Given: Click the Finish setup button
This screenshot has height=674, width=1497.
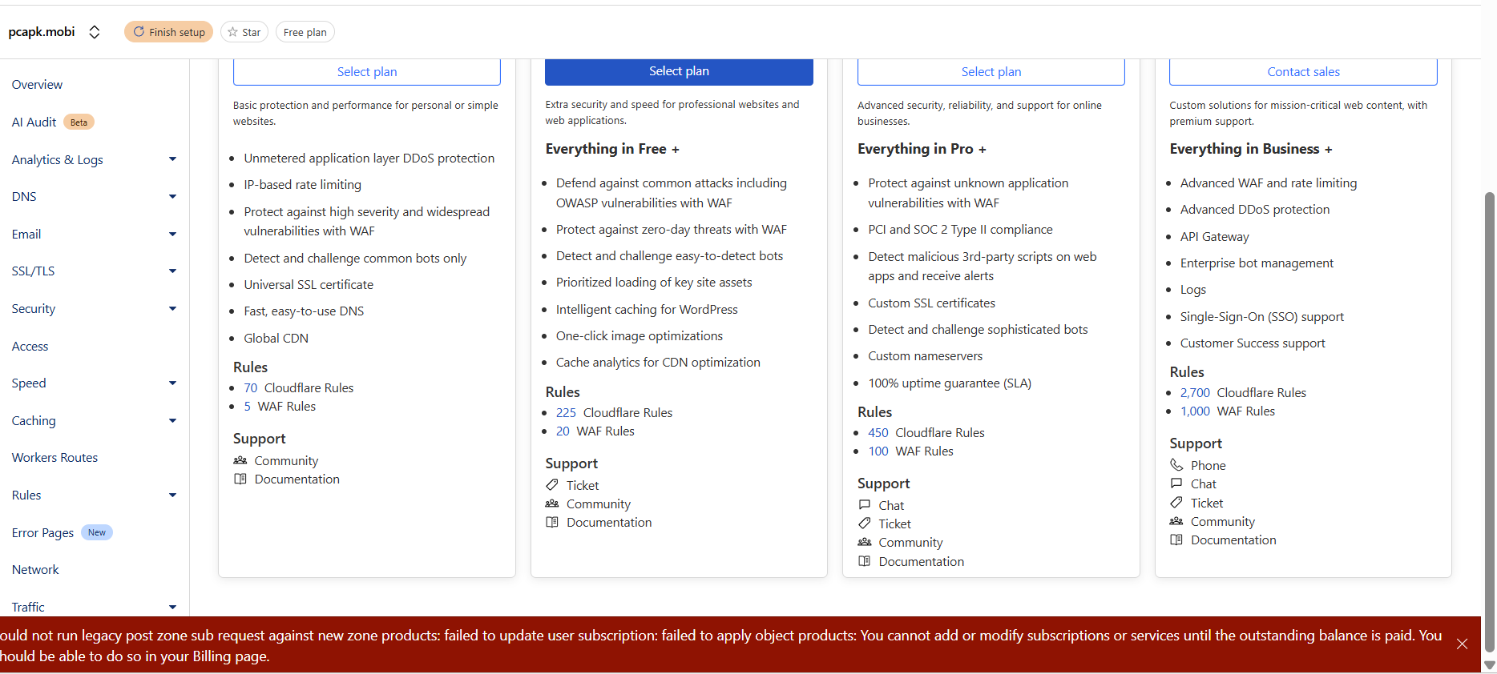Looking at the screenshot, I should pos(169,32).
